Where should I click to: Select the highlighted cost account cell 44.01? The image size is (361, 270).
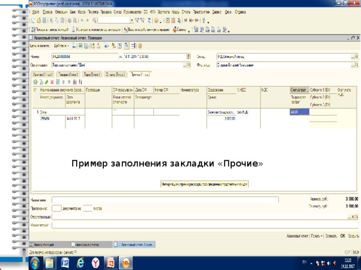tap(300, 112)
